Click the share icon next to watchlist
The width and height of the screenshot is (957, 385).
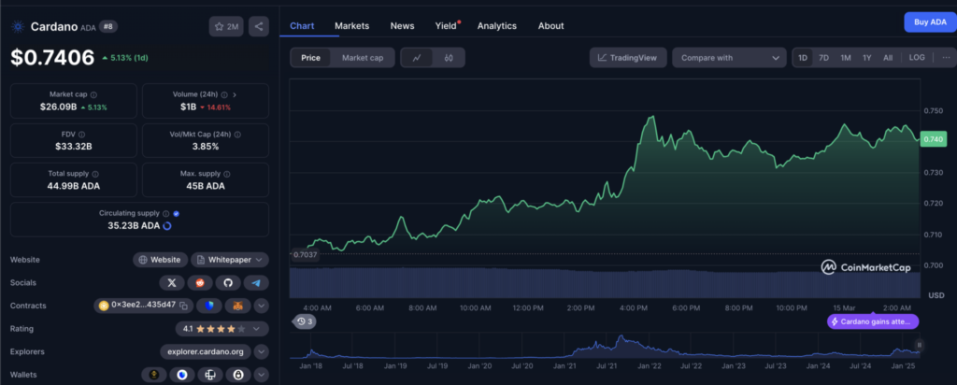coord(259,26)
